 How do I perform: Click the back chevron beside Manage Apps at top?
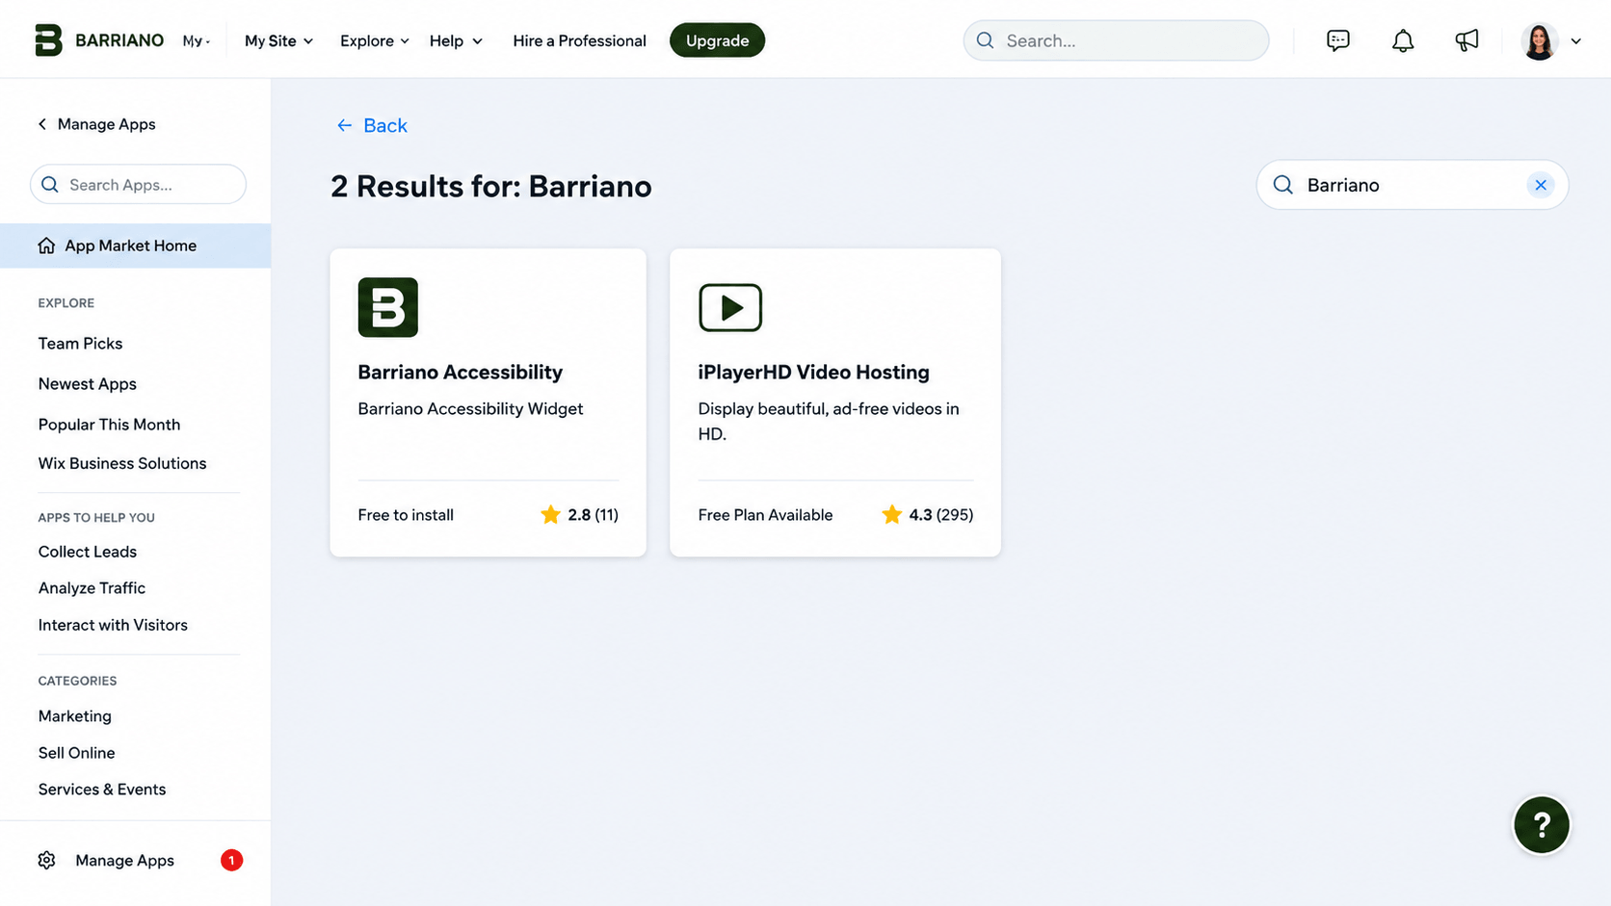tap(42, 124)
